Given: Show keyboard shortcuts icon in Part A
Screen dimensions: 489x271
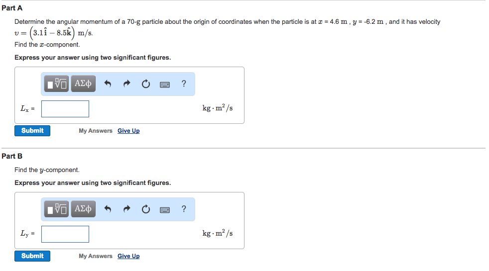Looking at the screenshot, I should click(165, 85).
